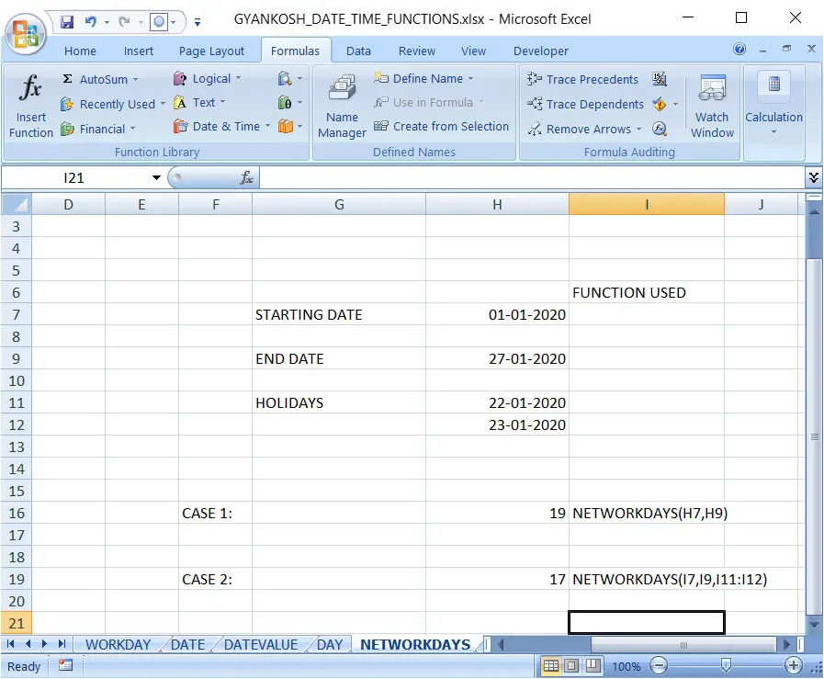Toggle Page Break Preview view

pos(593,666)
